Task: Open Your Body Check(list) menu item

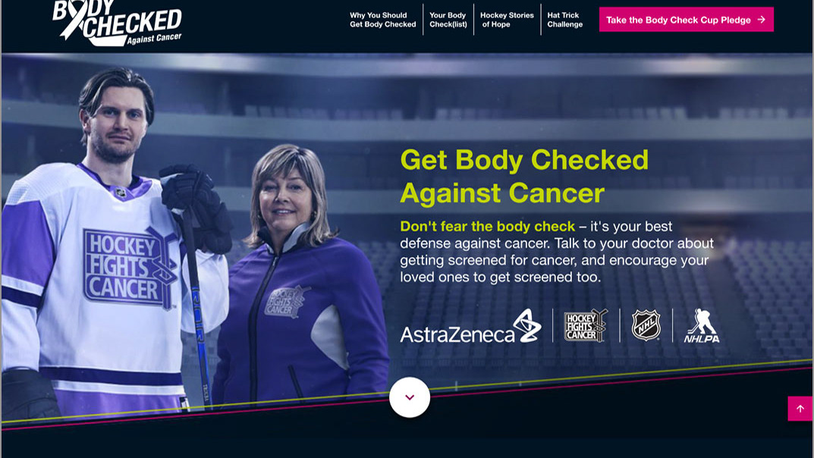Action: (x=448, y=20)
